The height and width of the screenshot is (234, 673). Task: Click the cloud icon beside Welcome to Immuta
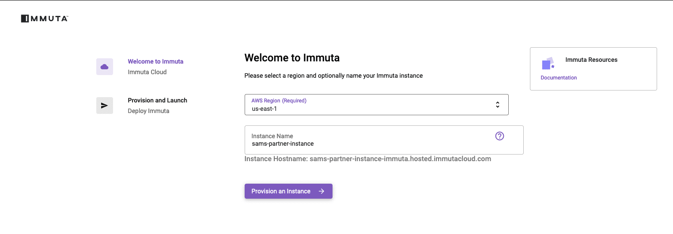click(x=105, y=67)
